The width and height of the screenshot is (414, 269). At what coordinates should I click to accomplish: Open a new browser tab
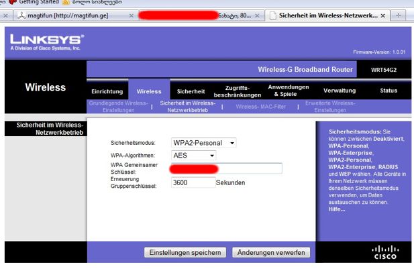pos(399,15)
